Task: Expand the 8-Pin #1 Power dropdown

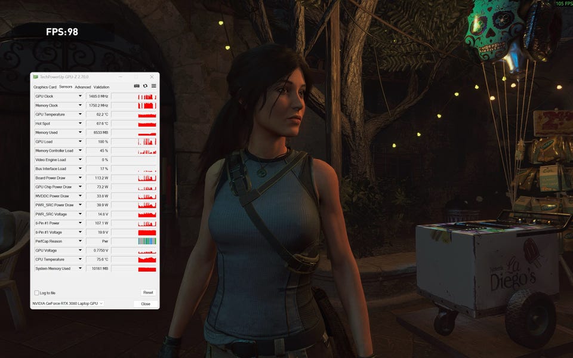Action: [80, 223]
